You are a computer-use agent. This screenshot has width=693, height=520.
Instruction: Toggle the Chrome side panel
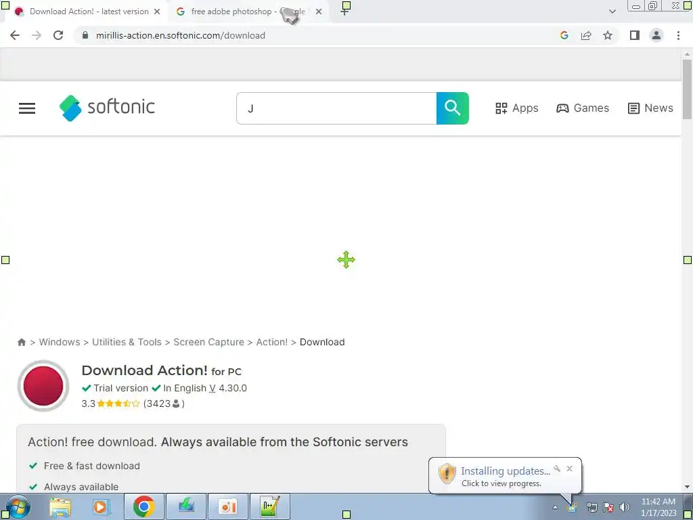[x=635, y=35]
